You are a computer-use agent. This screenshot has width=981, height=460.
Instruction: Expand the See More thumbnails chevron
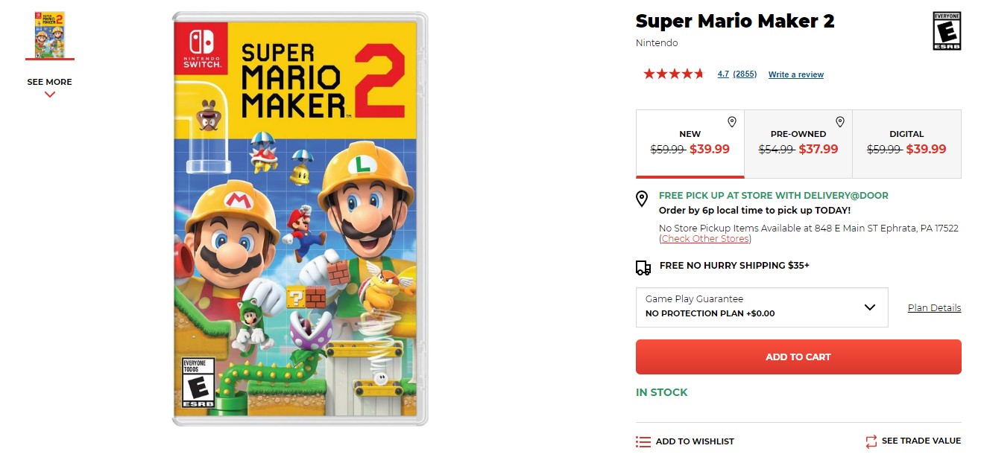pos(50,94)
